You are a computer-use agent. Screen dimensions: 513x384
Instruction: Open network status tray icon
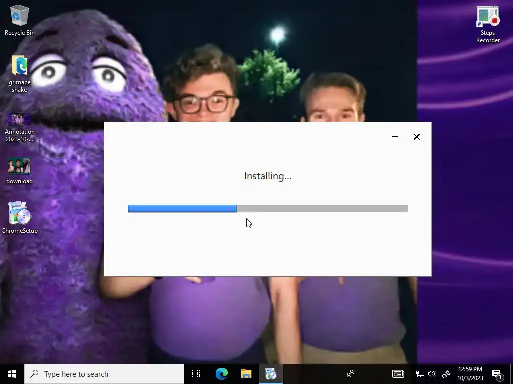[420, 374]
